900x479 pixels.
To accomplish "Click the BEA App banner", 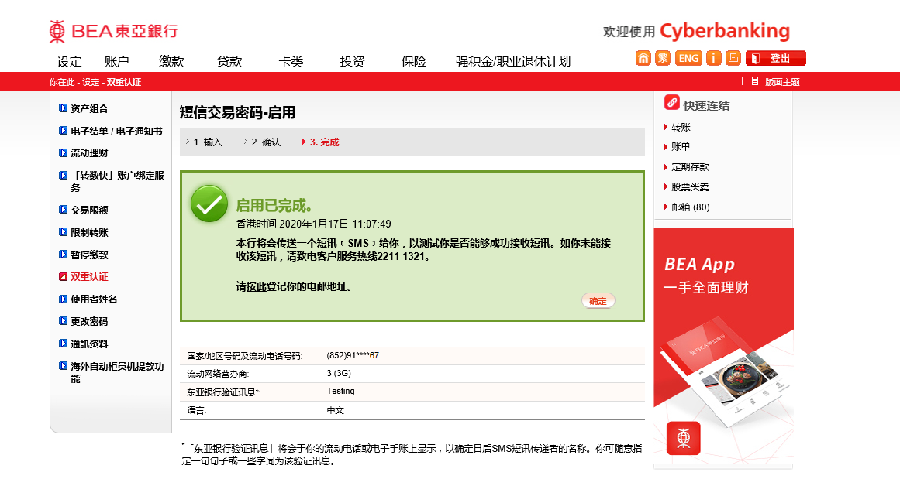I will (723, 348).
